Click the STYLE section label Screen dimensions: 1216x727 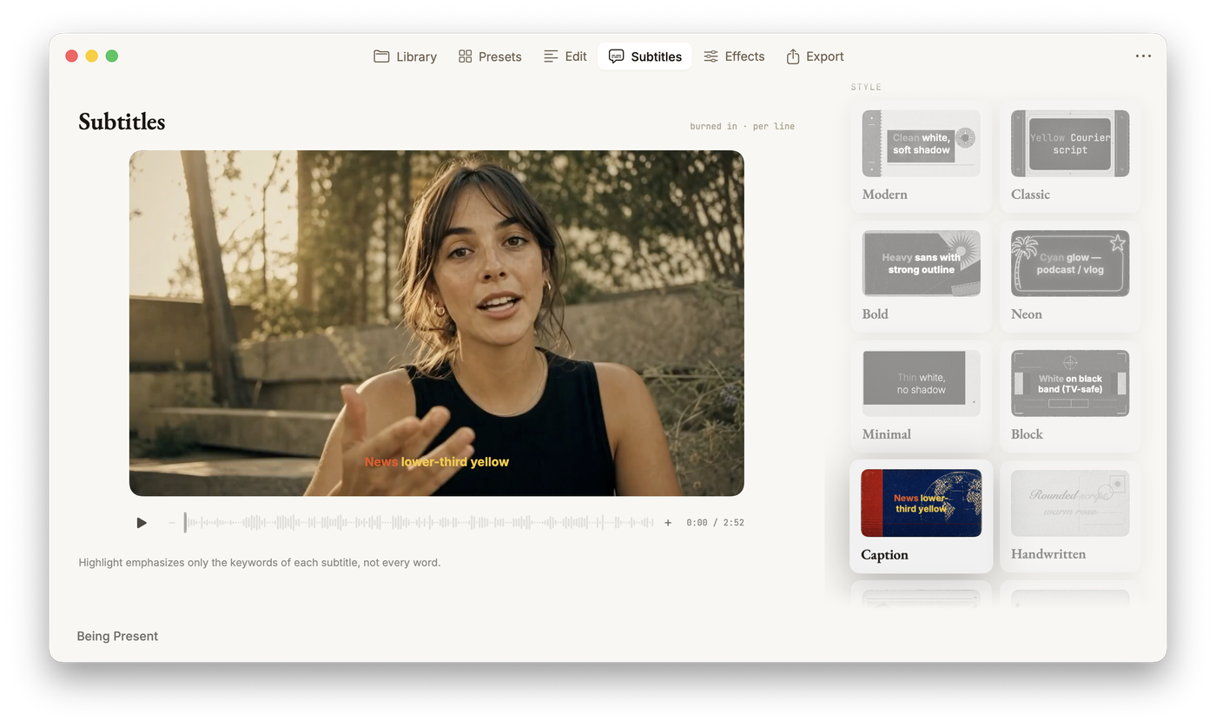[x=866, y=88]
